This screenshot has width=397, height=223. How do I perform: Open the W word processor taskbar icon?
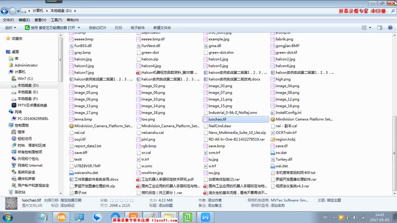(x=205, y=217)
